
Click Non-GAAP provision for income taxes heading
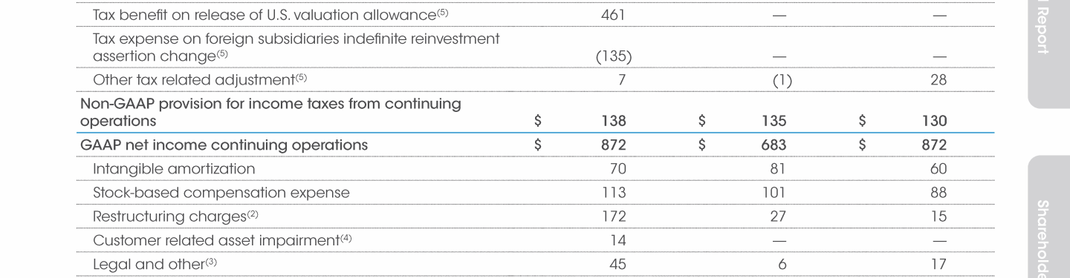point(270,112)
